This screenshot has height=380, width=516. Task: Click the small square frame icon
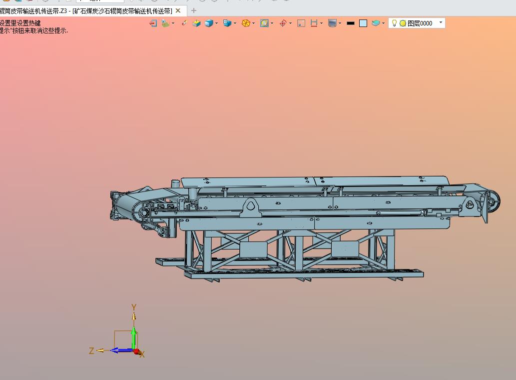[x=301, y=23]
